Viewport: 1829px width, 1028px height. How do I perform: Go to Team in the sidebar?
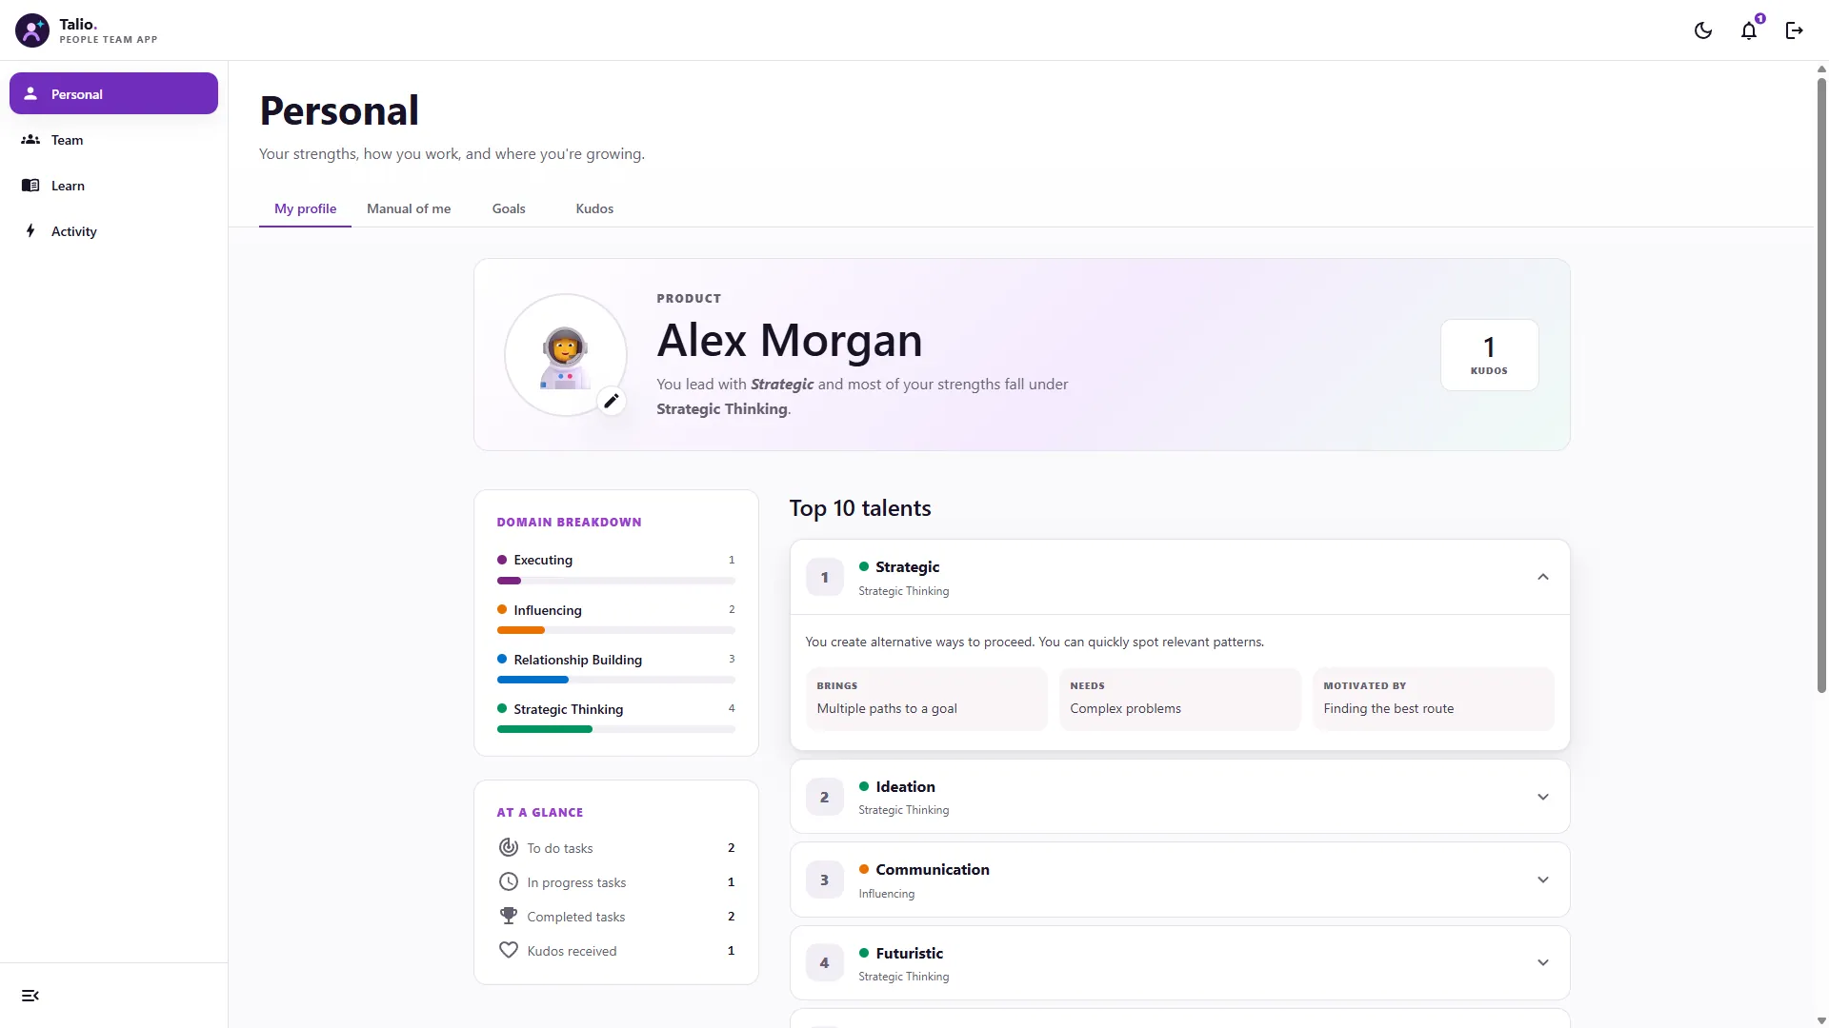point(113,139)
